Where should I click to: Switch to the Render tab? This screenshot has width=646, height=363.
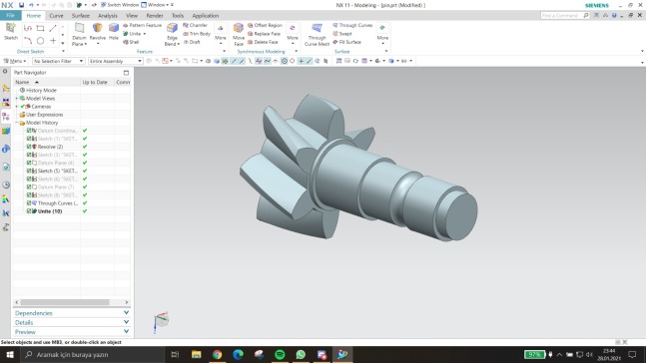155,16
